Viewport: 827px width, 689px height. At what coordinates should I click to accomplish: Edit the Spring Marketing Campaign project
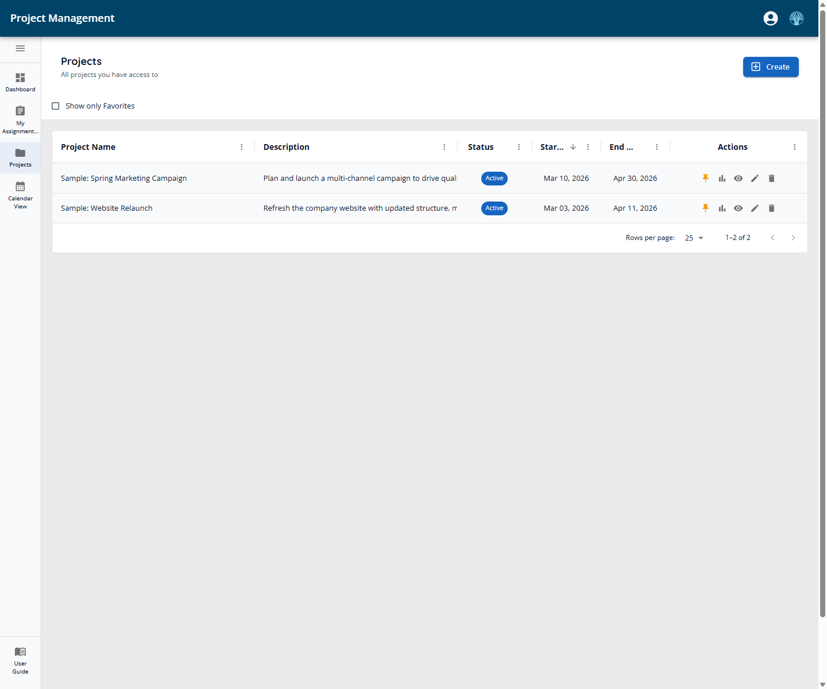point(755,179)
